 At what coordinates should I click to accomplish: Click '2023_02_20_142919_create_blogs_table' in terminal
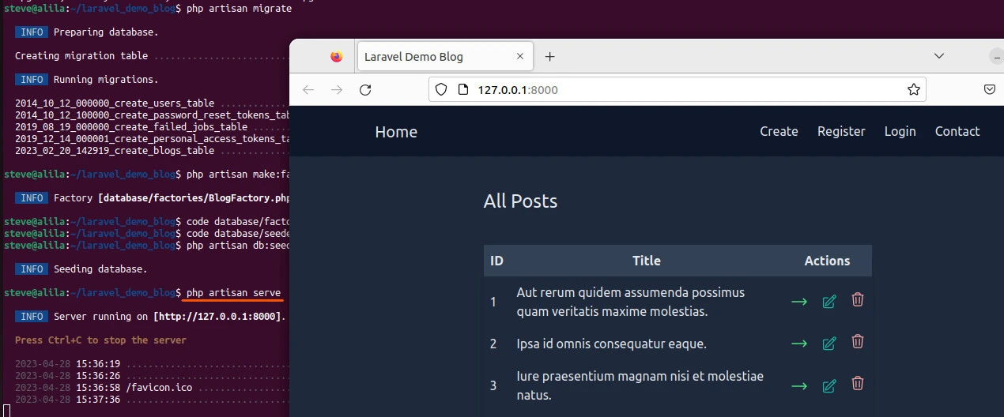pos(115,151)
